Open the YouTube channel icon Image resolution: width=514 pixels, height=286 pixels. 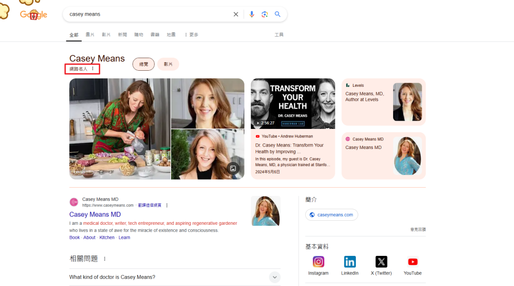click(x=413, y=262)
